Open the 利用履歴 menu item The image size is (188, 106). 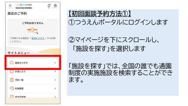click(x=33, y=89)
